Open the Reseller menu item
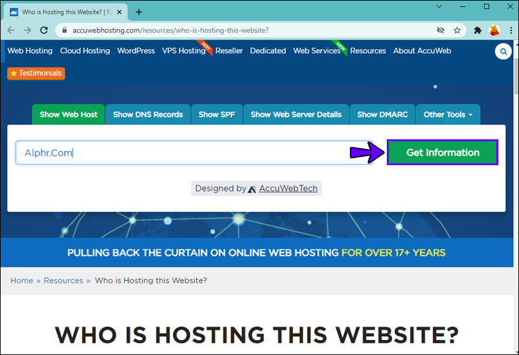 pyautogui.click(x=229, y=51)
